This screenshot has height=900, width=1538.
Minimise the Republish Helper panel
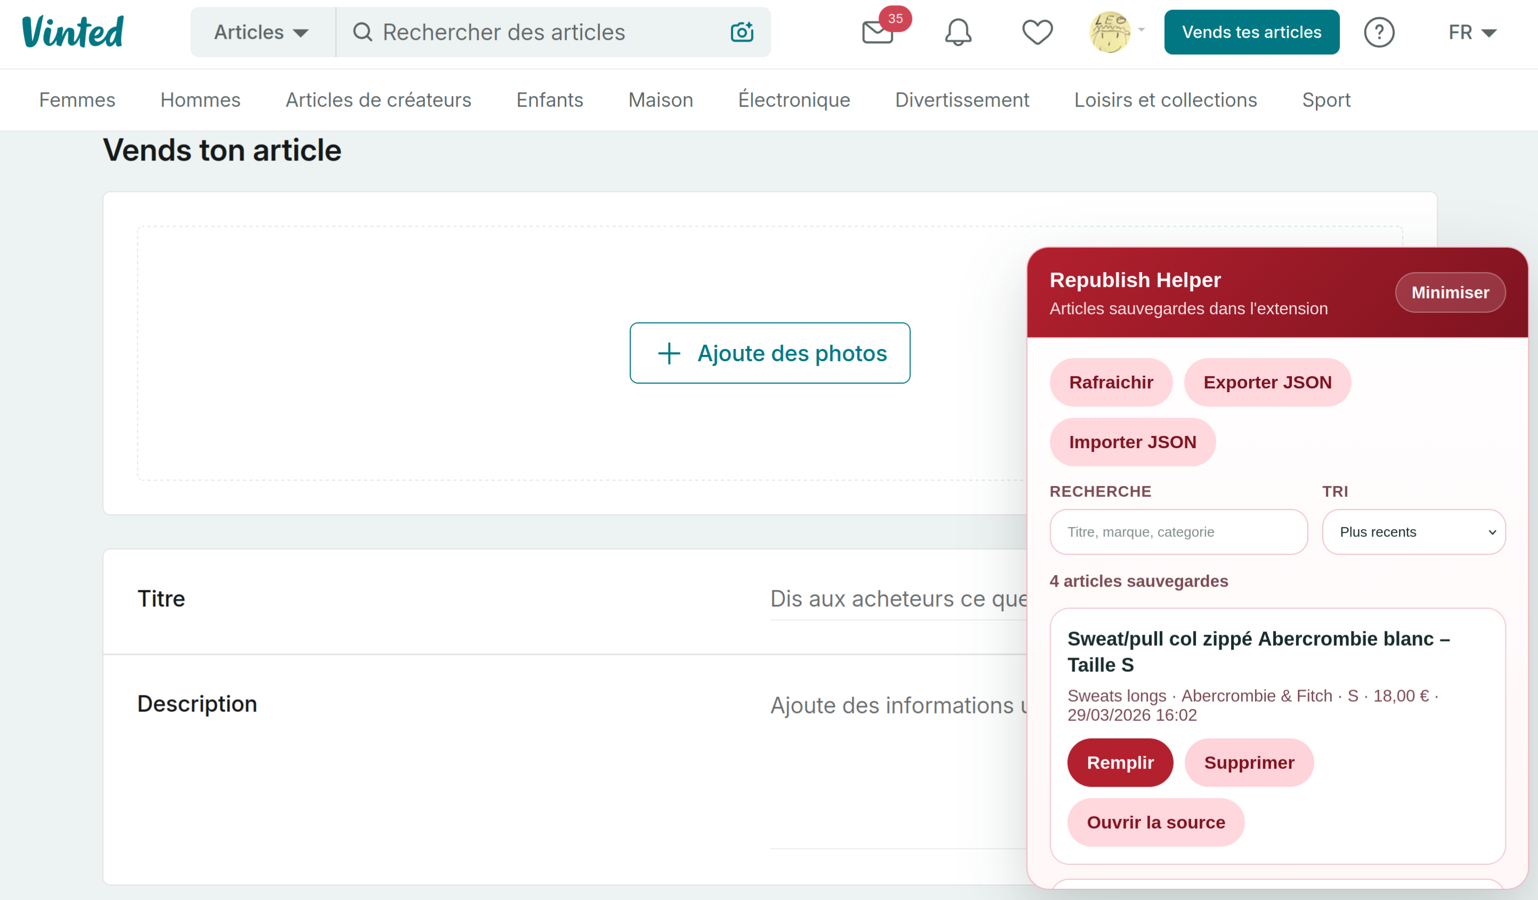(1450, 293)
